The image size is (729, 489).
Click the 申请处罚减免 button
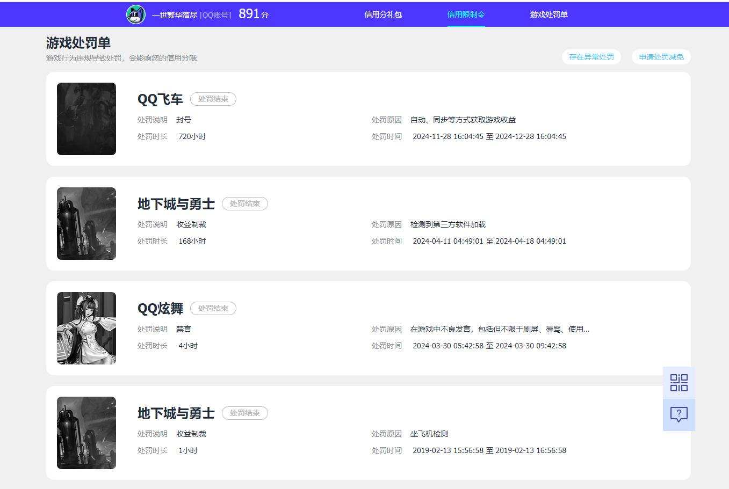tap(661, 57)
